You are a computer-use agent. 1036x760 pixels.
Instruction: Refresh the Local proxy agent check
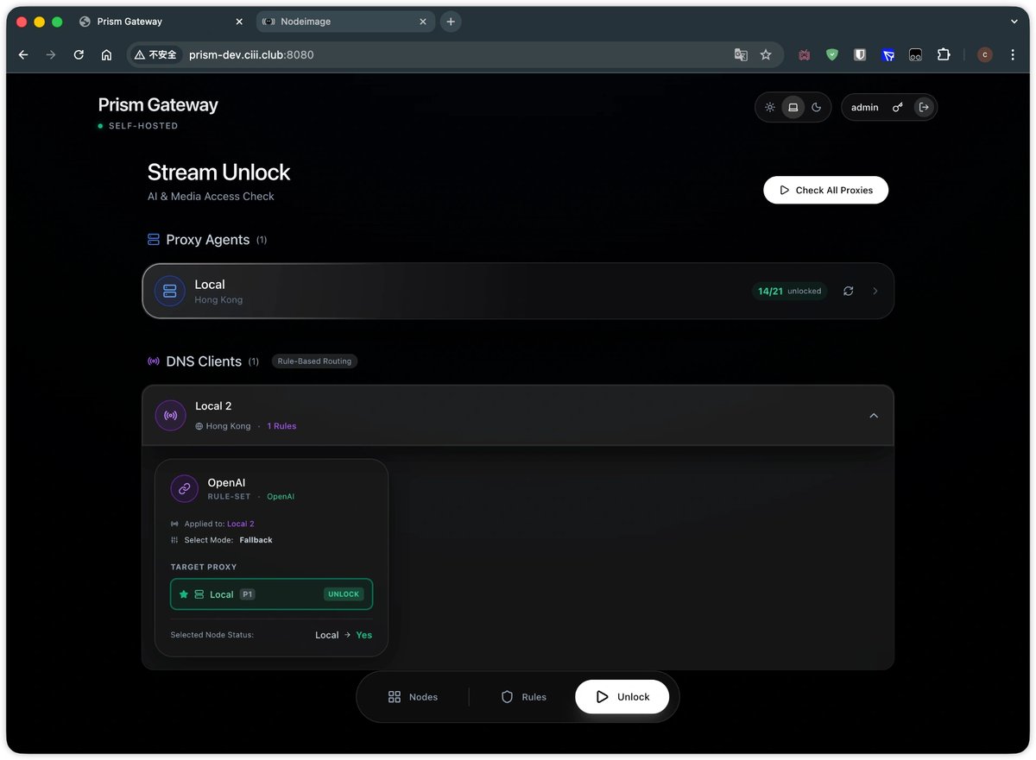pos(849,292)
